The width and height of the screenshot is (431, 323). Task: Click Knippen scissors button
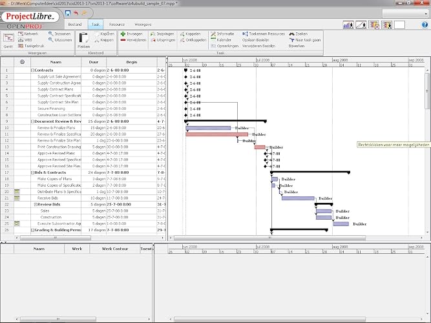tap(104, 40)
